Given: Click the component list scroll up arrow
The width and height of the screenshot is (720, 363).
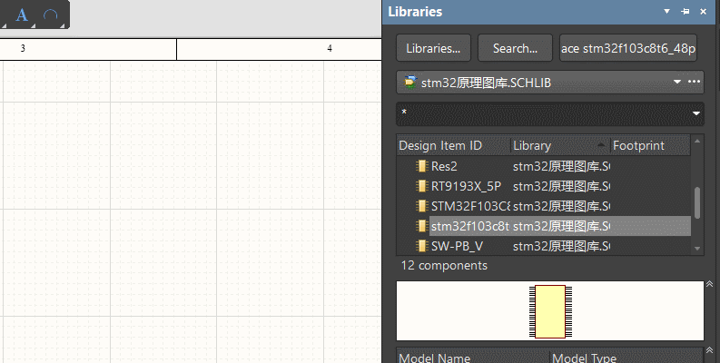Looking at the screenshot, I should 697,141.
